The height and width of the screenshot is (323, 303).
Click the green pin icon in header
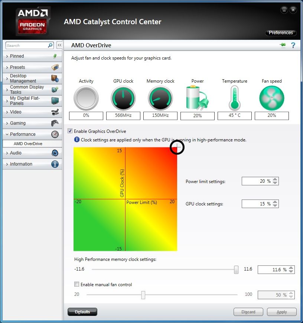click(283, 45)
